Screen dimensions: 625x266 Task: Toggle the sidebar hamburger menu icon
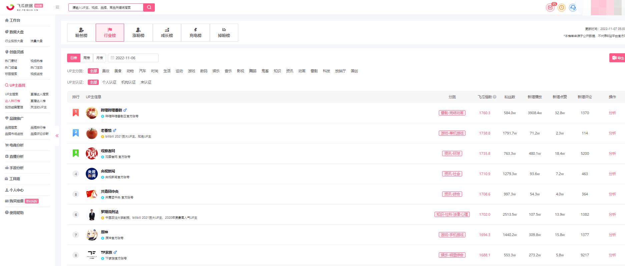pyautogui.click(x=57, y=7)
